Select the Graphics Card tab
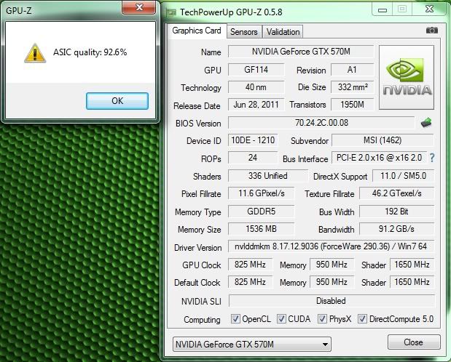This screenshot has width=451, height=362. click(197, 31)
